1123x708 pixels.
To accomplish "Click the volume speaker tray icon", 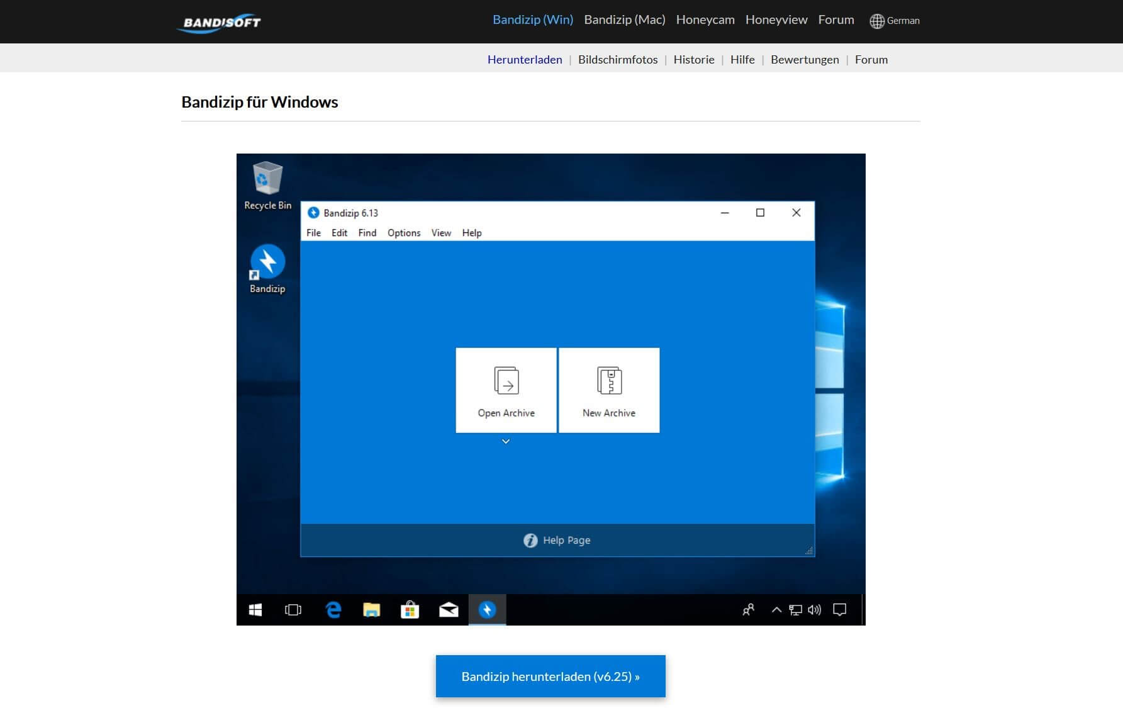I will [815, 610].
